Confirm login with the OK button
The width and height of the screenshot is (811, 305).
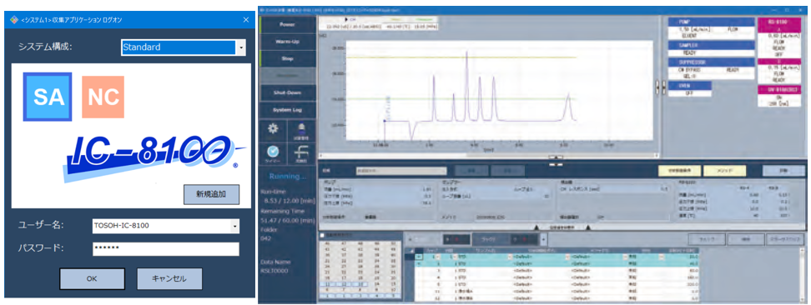(92, 278)
